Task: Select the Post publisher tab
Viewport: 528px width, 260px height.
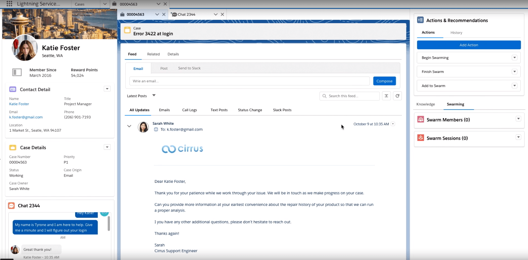Action: click(x=164, y=68)
